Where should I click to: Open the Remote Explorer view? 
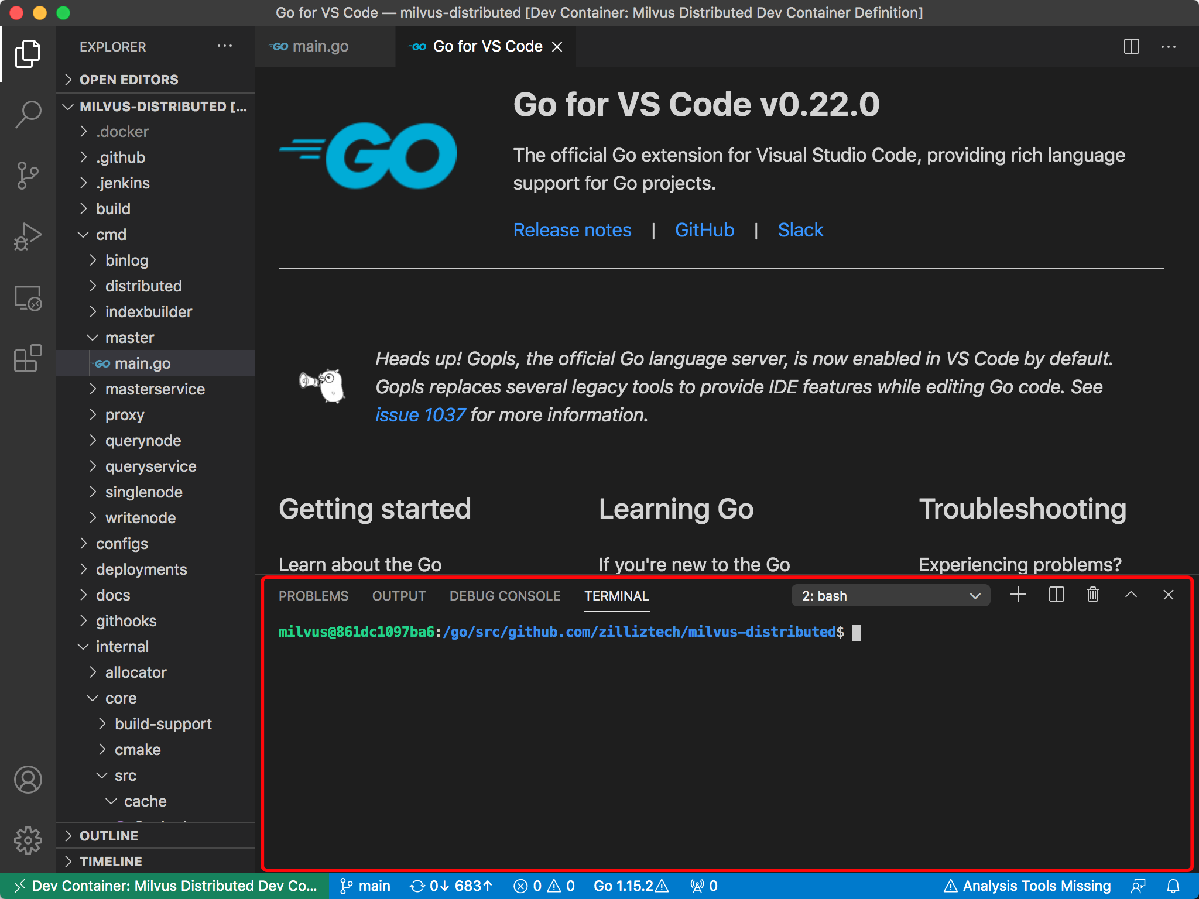point(28,298)
